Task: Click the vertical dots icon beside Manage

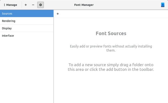Action: coord(4,5)
